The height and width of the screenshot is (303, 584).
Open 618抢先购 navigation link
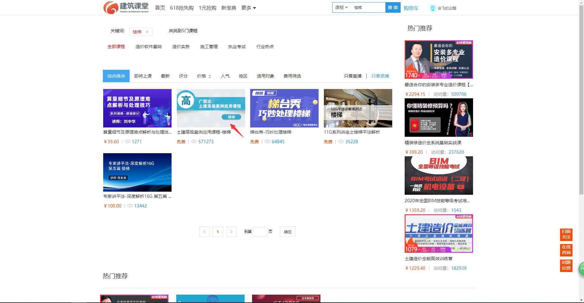182,8
